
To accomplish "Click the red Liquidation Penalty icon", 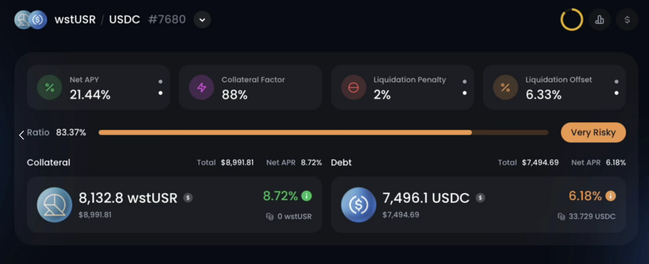I will 353,87.
